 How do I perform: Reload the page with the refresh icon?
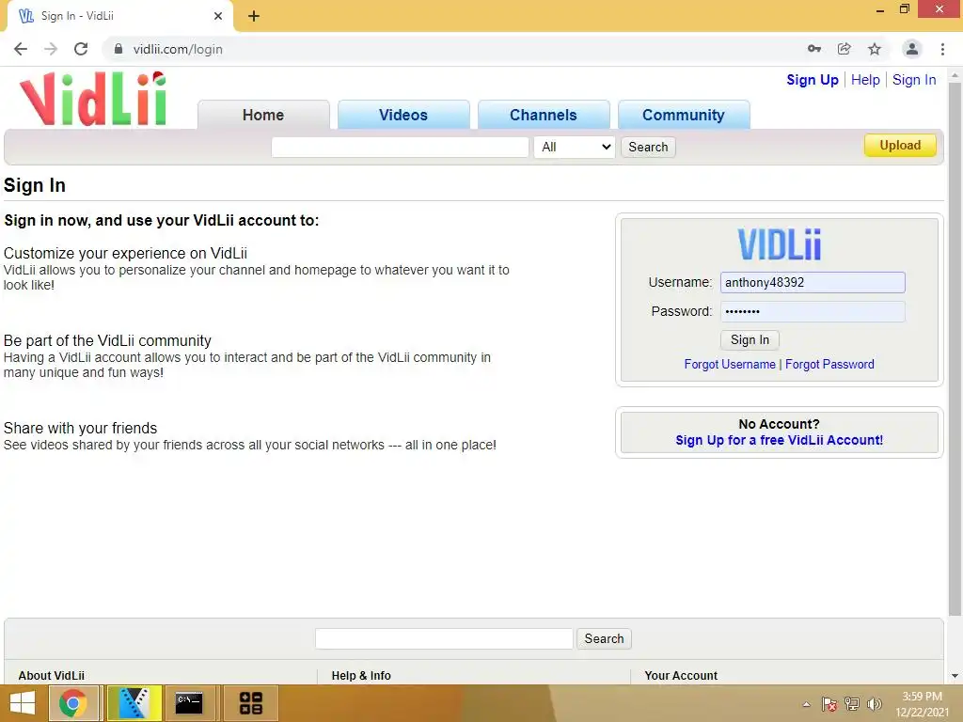[81, 49]
